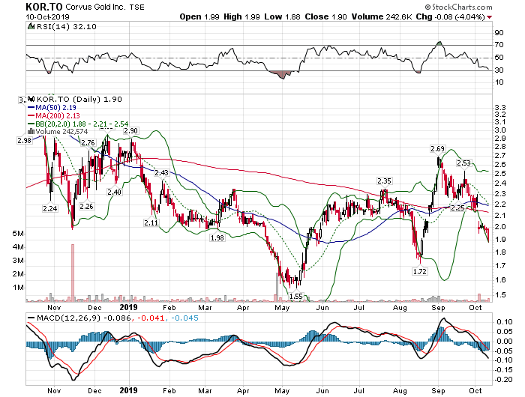This screenshot has height=397, width=525.
Task: Click the 2.90 price peak label
Action: [x=130, y=131]
